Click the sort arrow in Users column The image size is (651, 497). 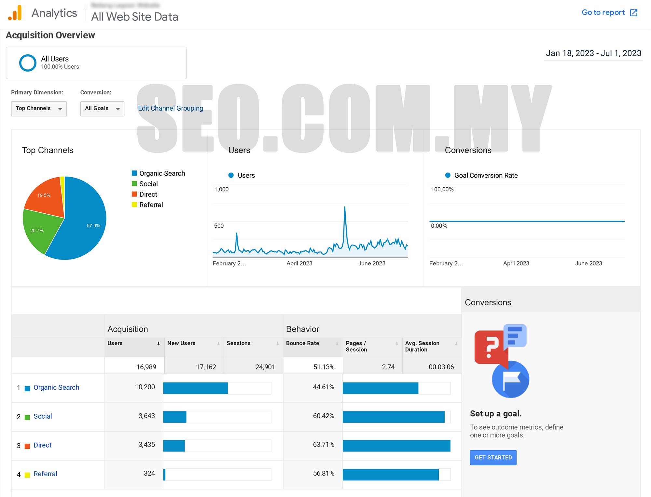159,343
